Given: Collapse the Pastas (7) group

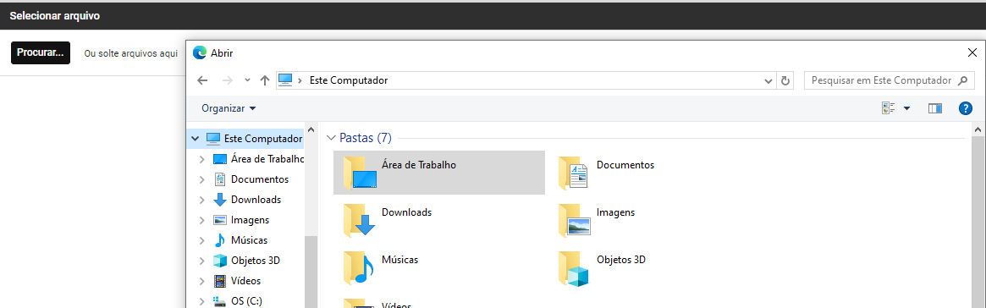Looking at the screenshot, I should click(x=332, y=137).
